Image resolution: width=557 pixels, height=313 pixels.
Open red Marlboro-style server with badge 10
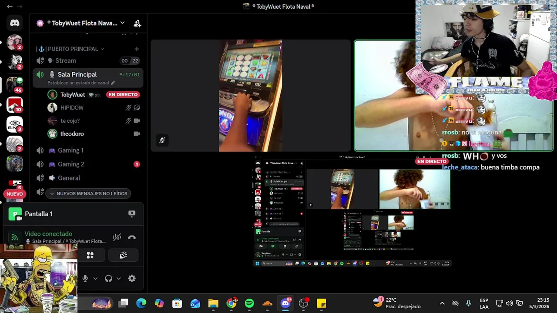(14, 105)
